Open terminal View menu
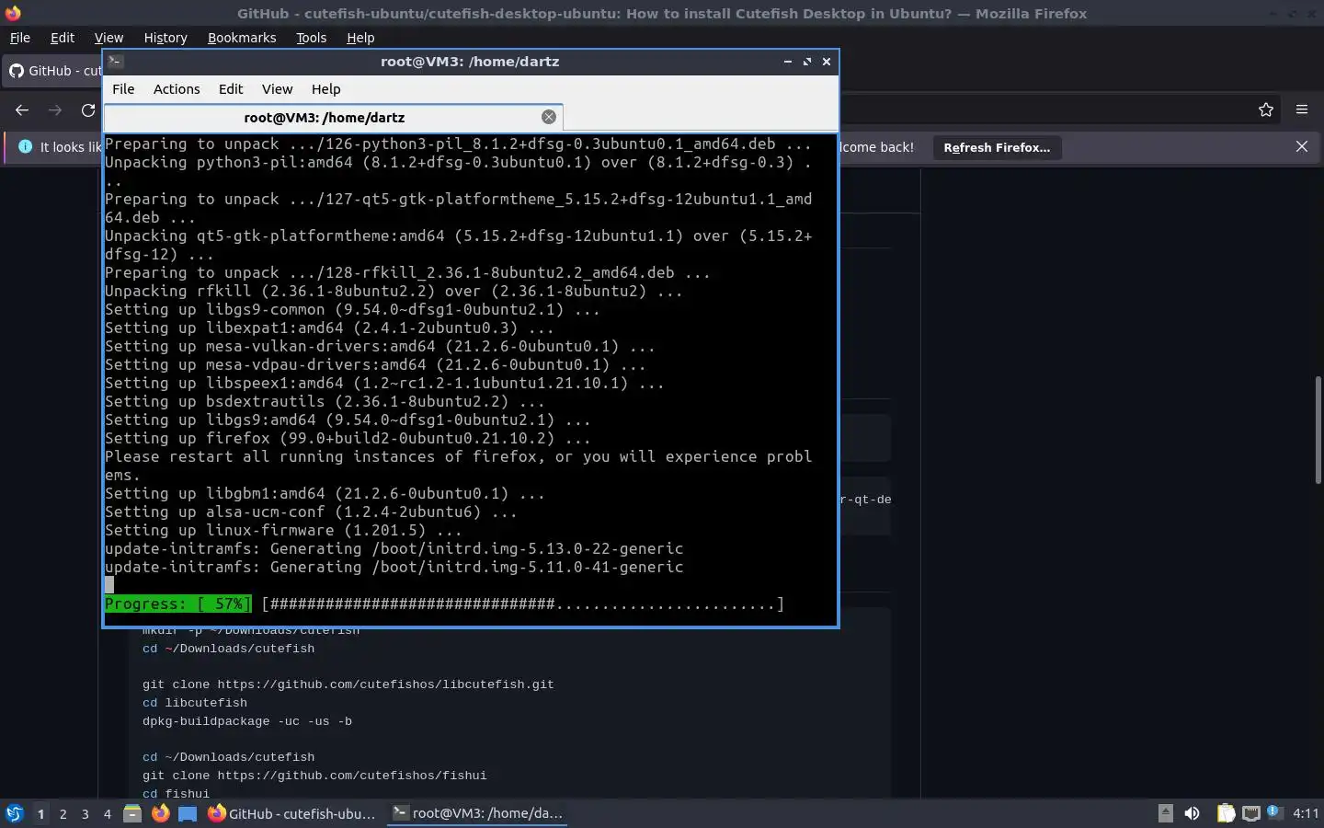Screen dimensions: 1324x828 pos(277,89)
